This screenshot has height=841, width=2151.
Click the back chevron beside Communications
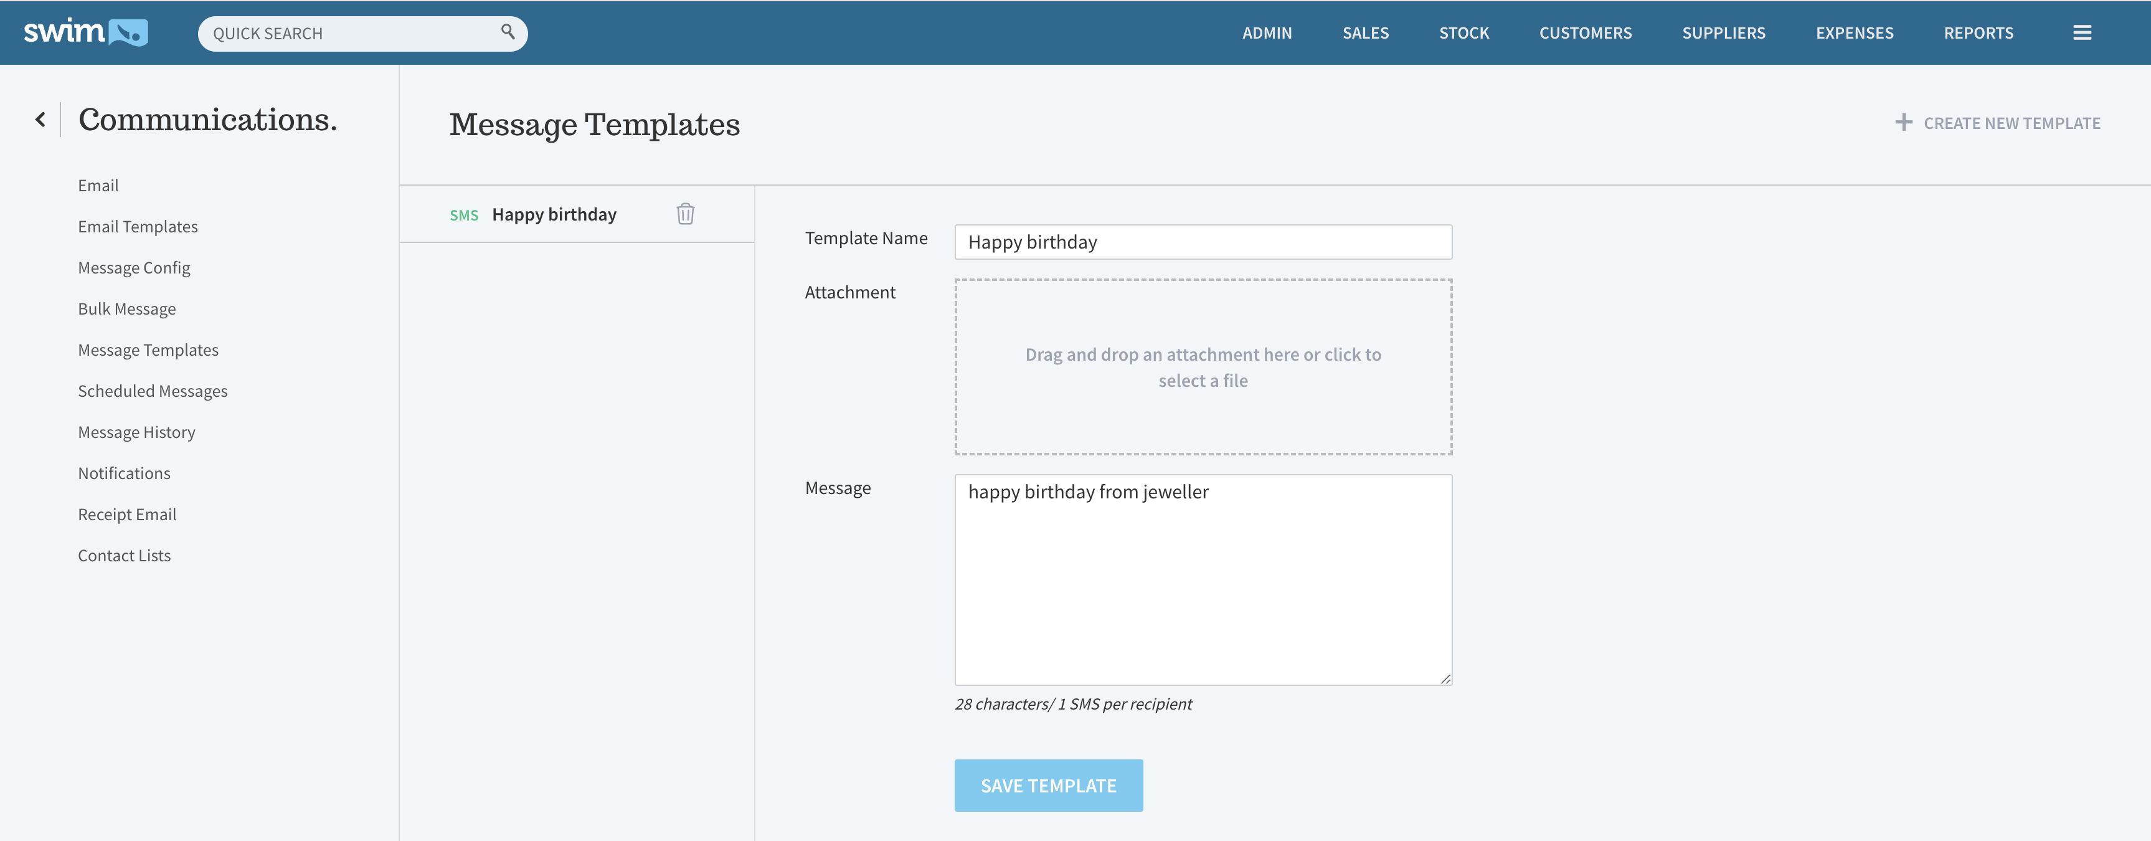pos(40,120)
